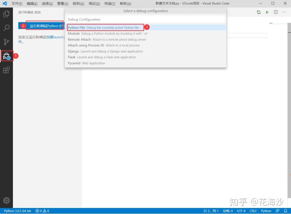This screenshot has height=214, width=291.
Task: Open the Source Control view
Action: (x=6, y=42)
